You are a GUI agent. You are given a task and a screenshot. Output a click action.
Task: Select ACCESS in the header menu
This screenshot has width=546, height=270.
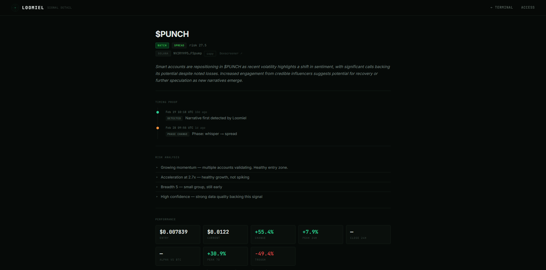pyautogui.click(x=528, y=7)
